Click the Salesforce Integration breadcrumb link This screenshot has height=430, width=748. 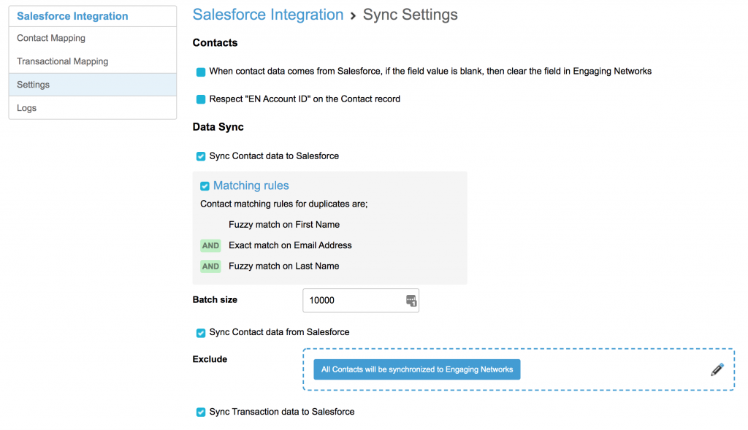268,15
